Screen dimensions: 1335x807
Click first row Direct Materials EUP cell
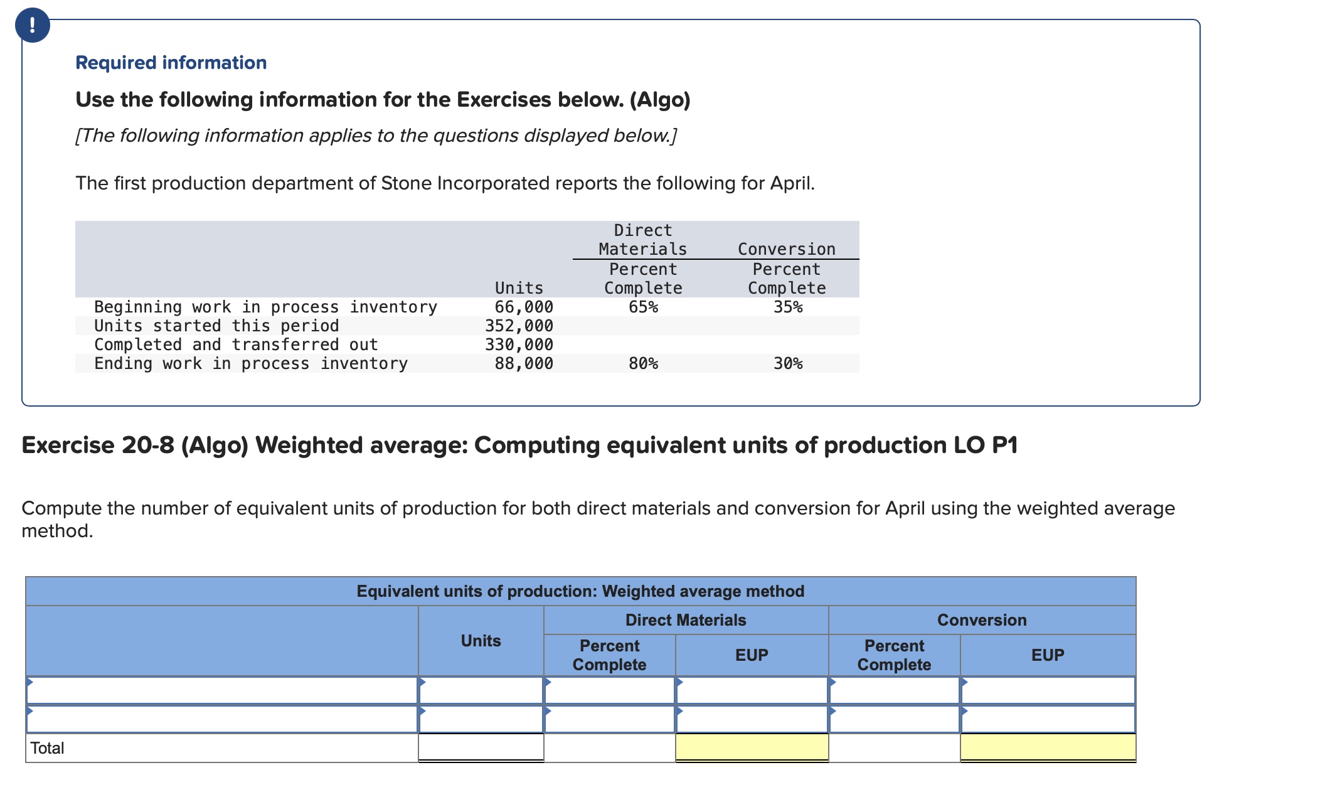[x=752, y=691]
